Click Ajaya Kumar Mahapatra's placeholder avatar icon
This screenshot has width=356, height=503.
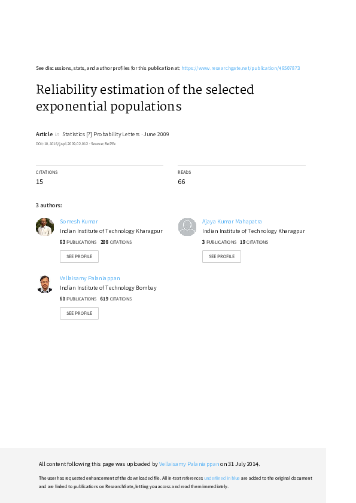click(x=187, y=227)
